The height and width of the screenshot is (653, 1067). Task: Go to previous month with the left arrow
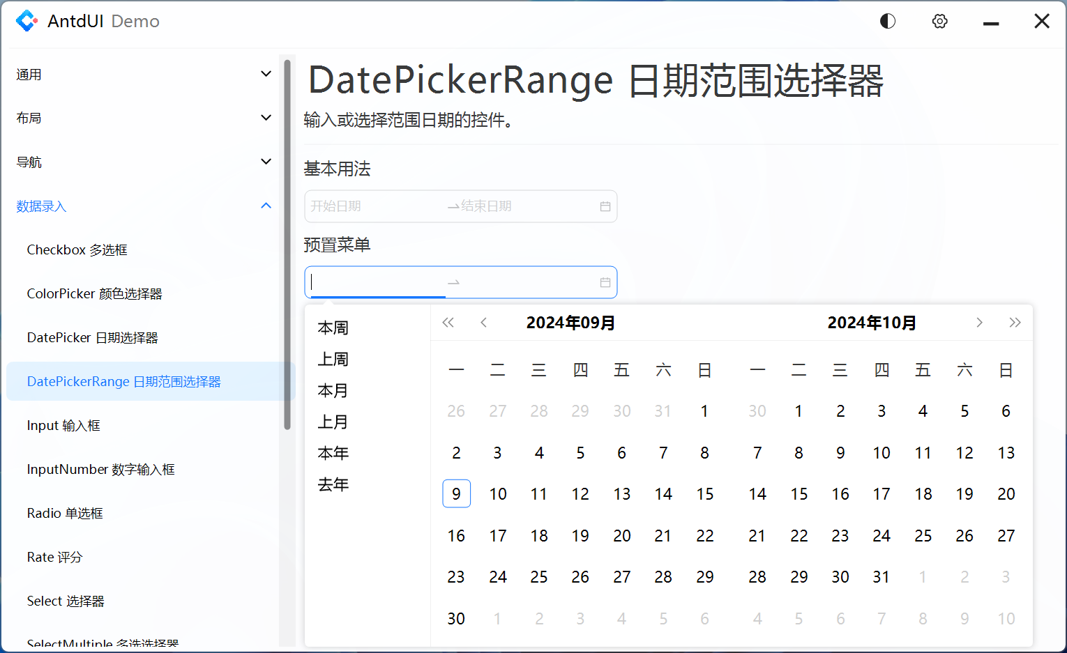[483, 322]
